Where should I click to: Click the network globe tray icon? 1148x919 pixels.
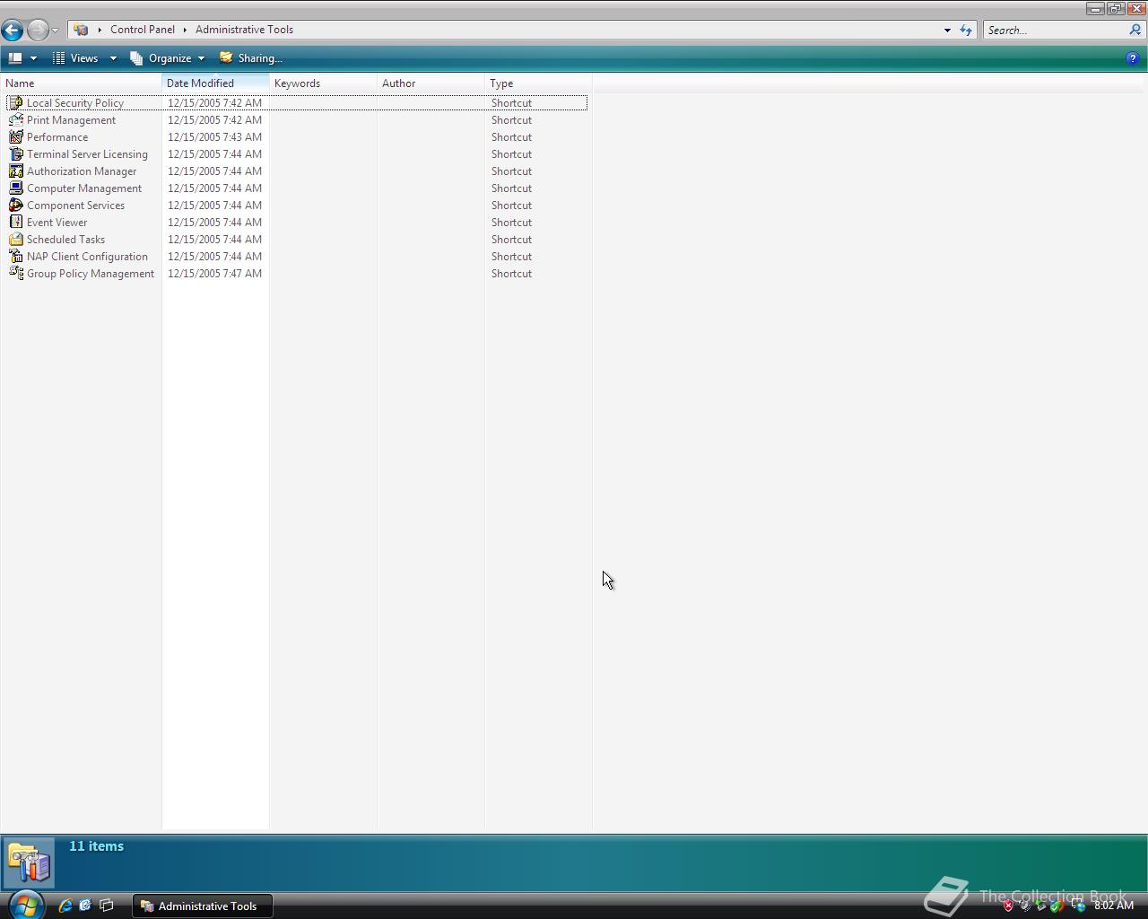pyautogui.click(x=1078, y=906)
